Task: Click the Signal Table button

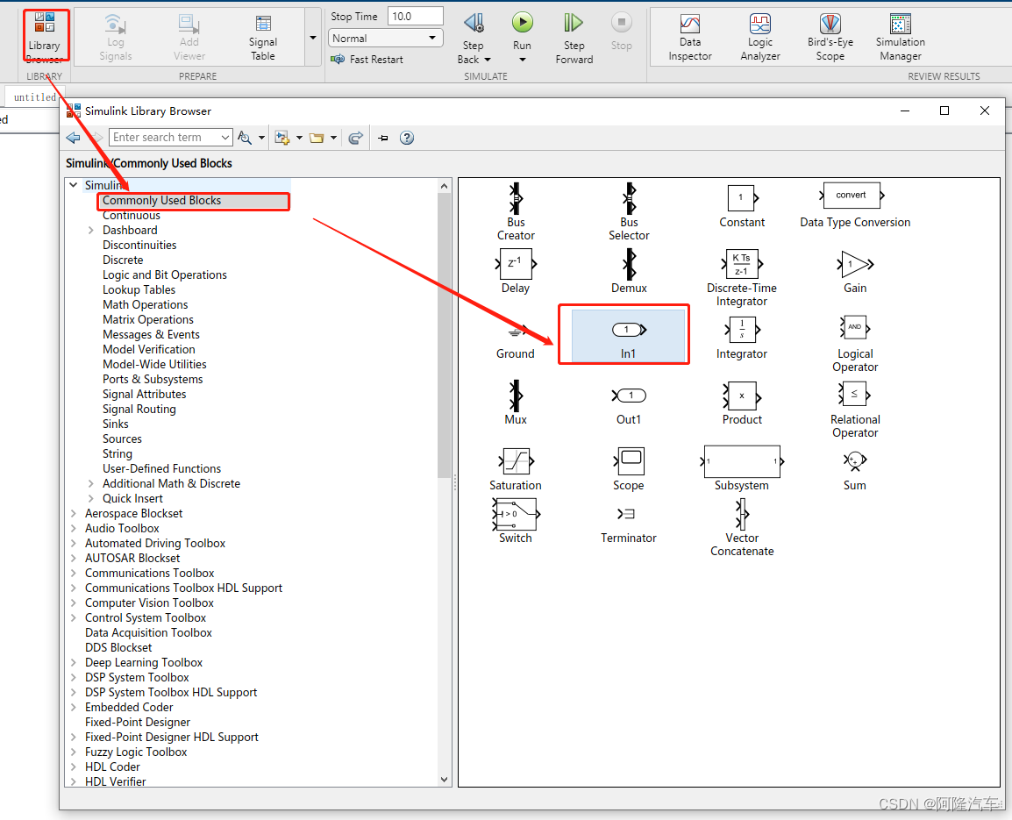Action: click(263, 38)
